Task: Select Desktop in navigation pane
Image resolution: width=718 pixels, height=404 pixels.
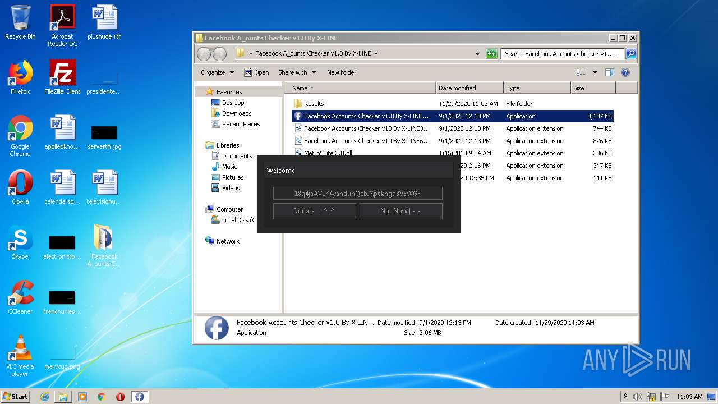Action: (x=233, y=103)
